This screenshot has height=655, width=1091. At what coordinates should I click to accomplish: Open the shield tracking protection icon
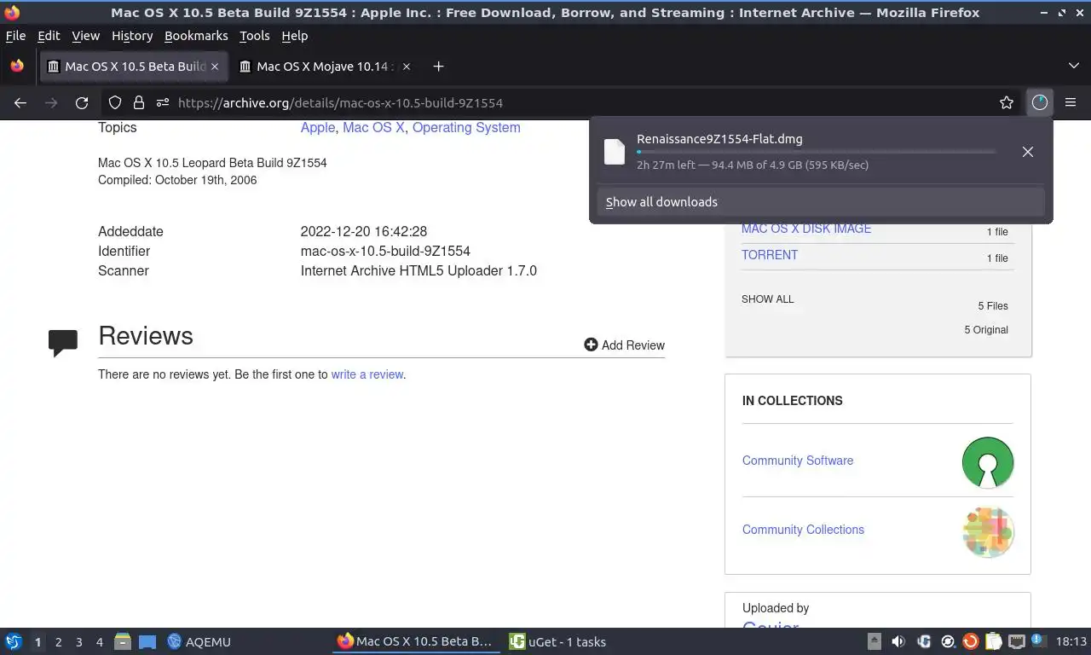coord(115,102)
